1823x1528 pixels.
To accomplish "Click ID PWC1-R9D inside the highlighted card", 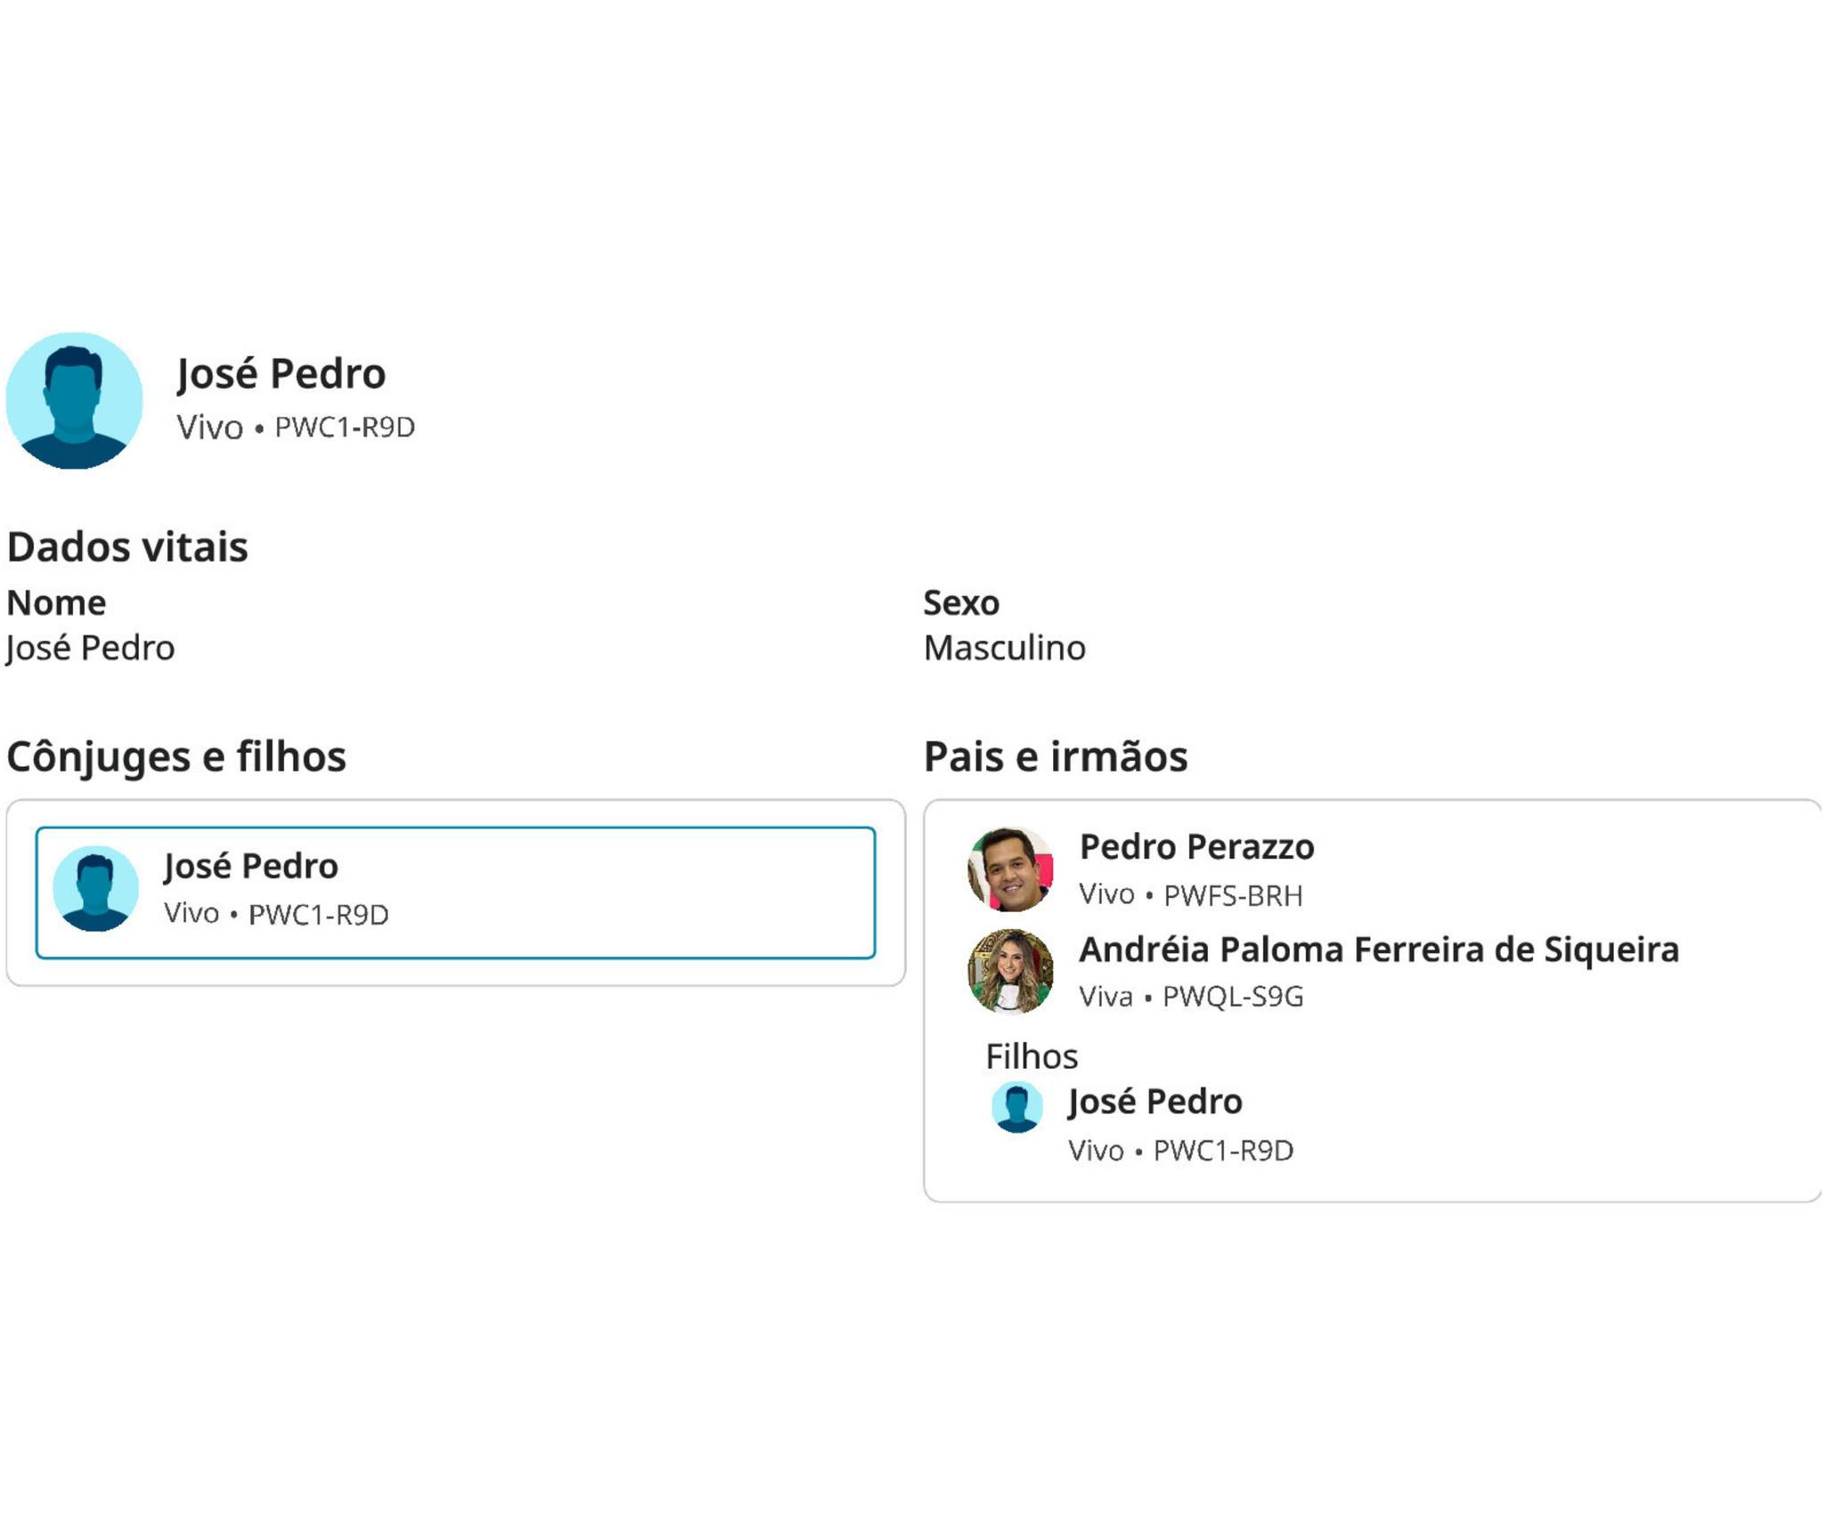I will coord(318,914).
